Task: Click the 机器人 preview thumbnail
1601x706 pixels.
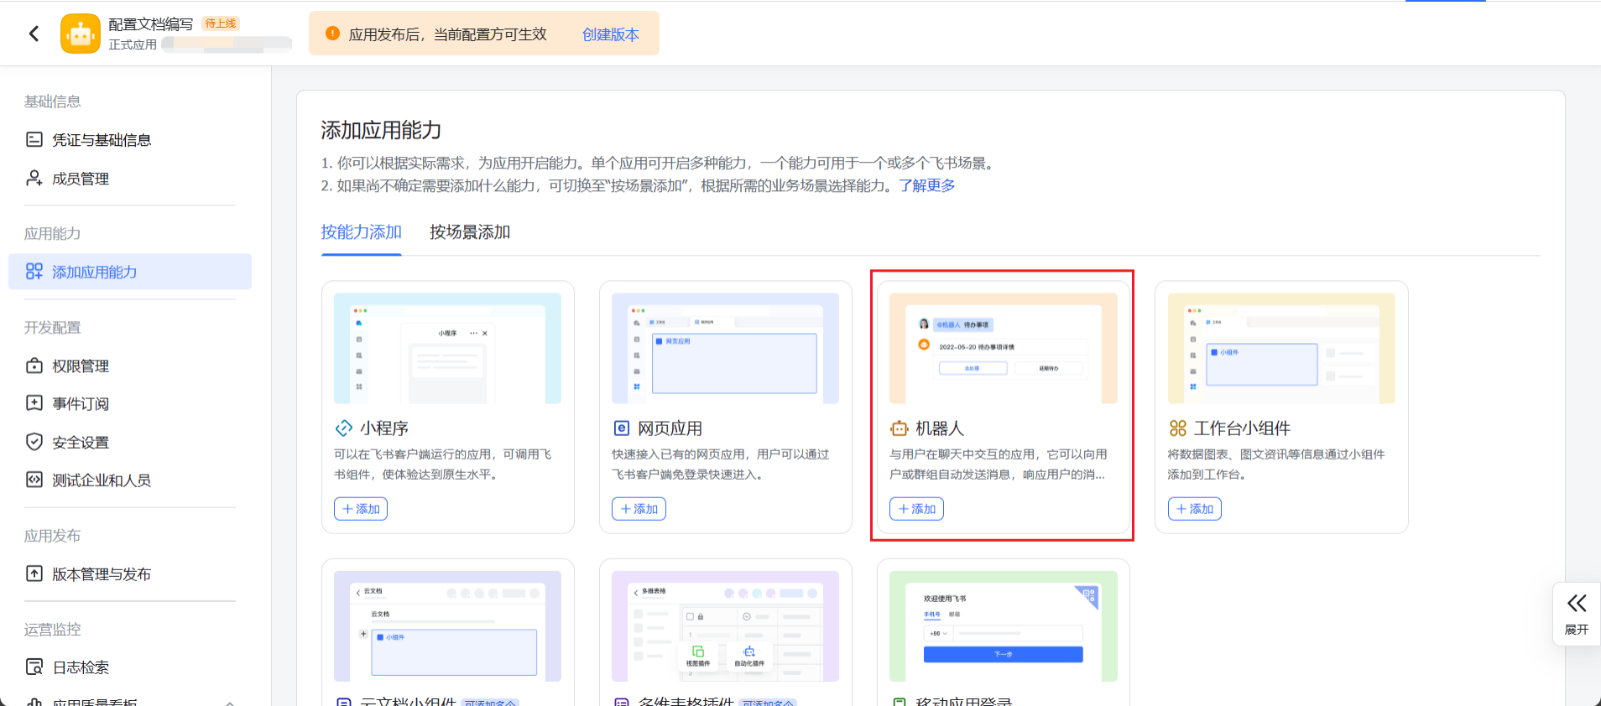Action: [x=1004, y=348]
